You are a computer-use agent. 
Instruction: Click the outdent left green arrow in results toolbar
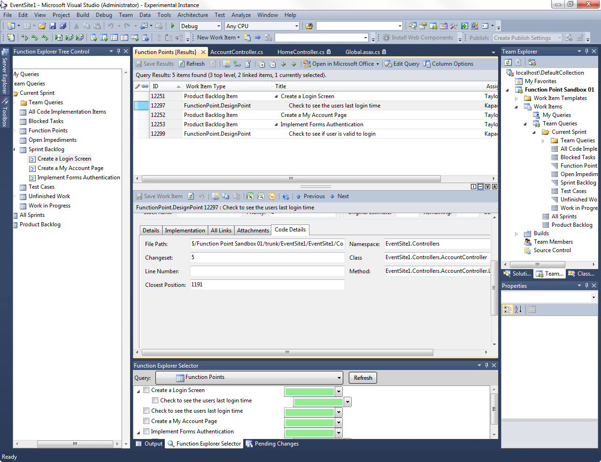click(x=283, y=64)
